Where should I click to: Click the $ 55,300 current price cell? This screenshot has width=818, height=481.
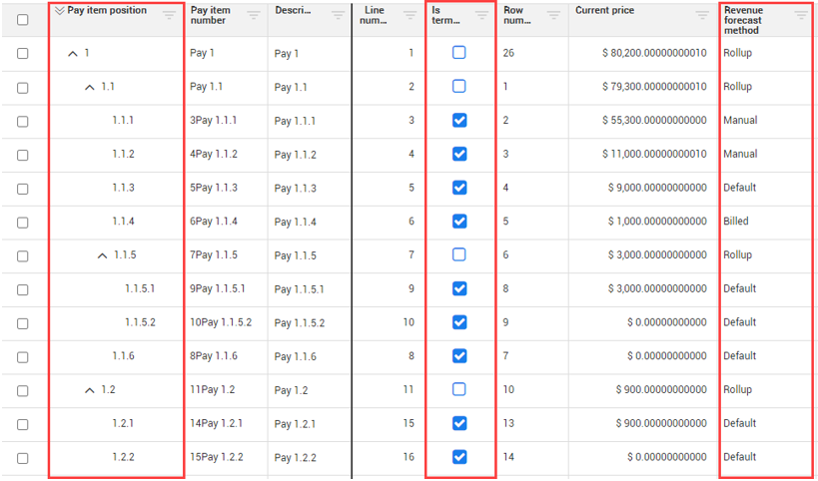(x=643, y=121)
